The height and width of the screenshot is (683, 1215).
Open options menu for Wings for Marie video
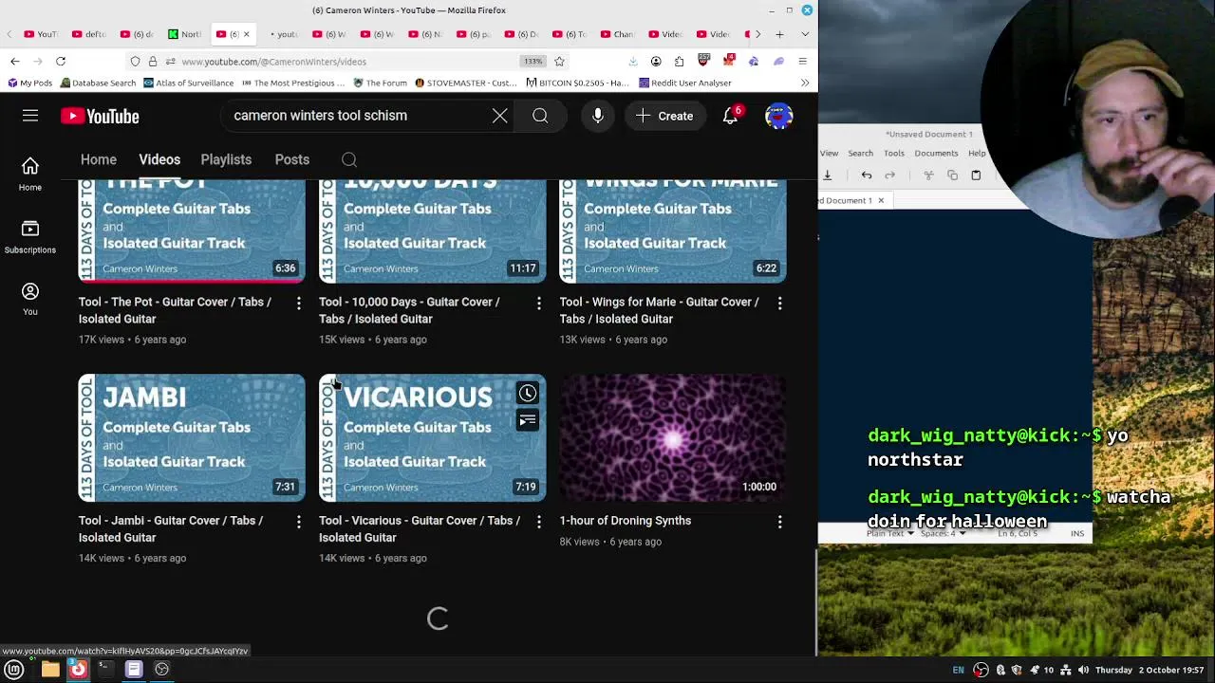tap(779, 304)
